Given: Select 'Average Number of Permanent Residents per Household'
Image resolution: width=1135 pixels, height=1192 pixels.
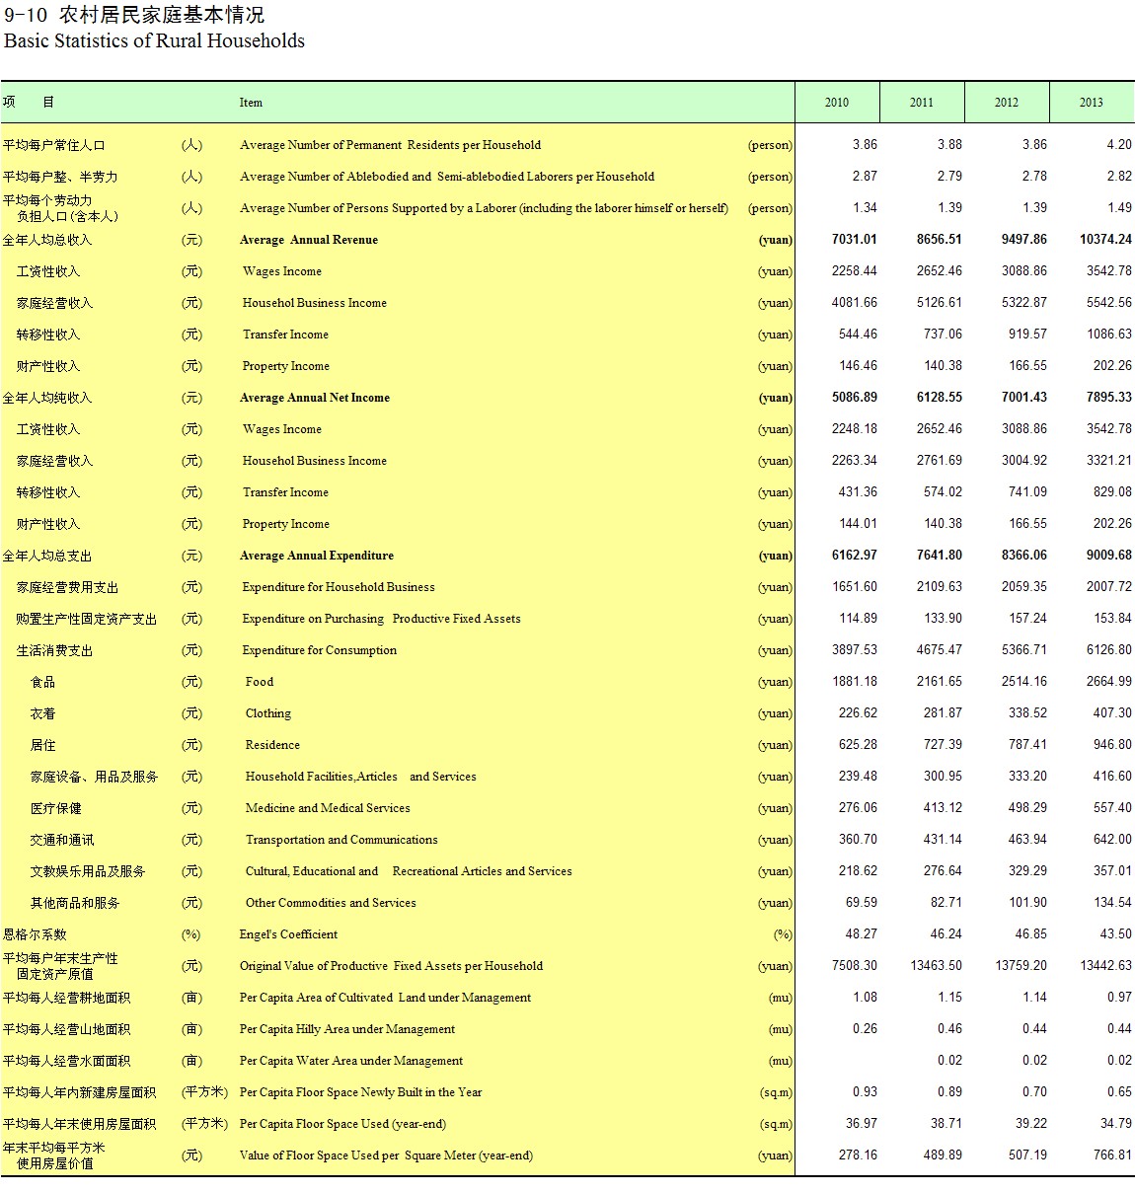Looking at the screenshot, I should pos(390,145).
